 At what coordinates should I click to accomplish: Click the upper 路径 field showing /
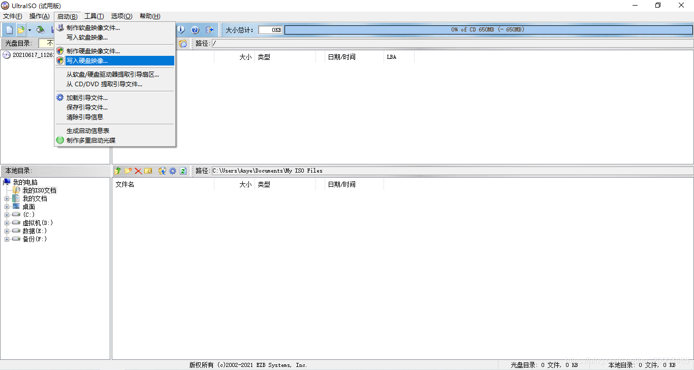click(452, 44)
